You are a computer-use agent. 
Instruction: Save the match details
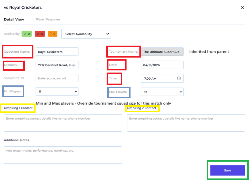228,171
